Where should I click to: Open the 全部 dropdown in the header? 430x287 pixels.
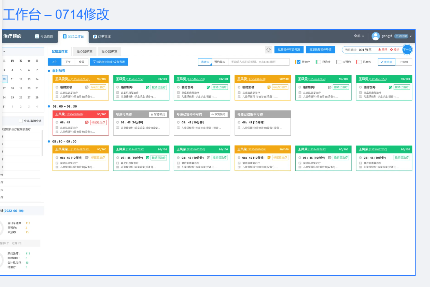tap(359, 36)
